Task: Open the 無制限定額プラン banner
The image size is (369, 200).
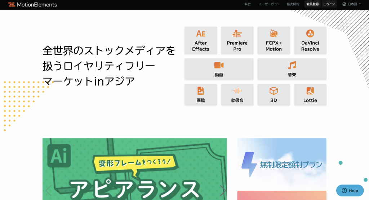Action: click(x=281, y=164)
